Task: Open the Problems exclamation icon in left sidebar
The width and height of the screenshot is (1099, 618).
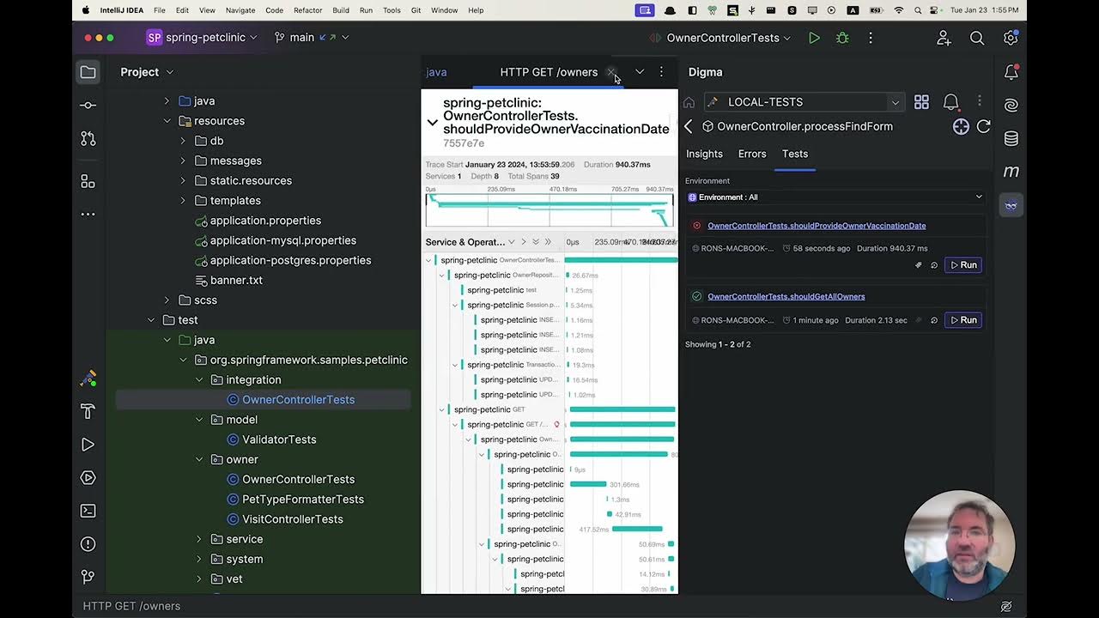Action: pos(88,543)
